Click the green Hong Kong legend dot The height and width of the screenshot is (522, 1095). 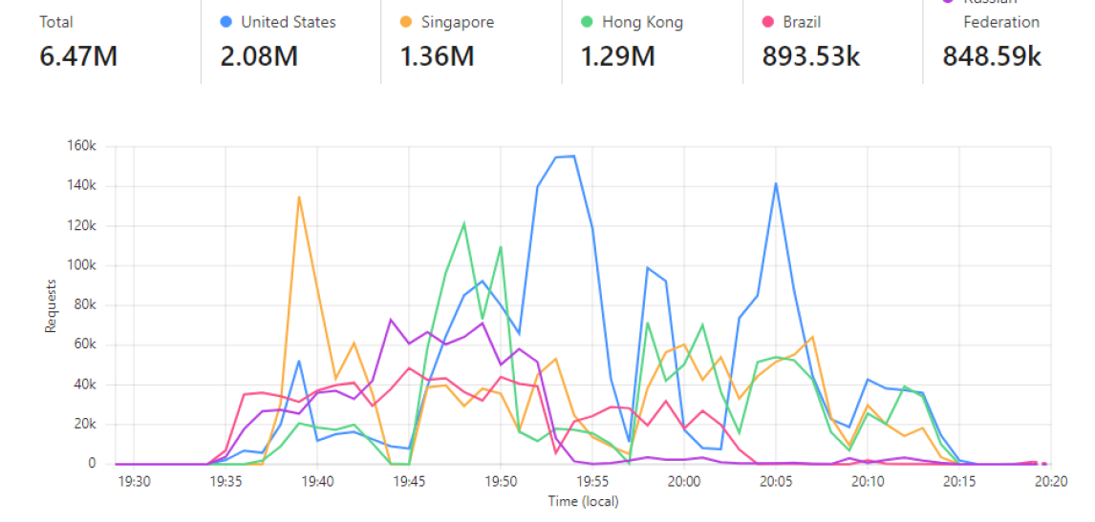point(587,22)
